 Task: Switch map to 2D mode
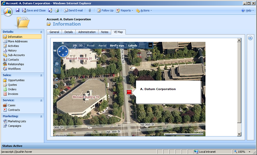(75, 45)
